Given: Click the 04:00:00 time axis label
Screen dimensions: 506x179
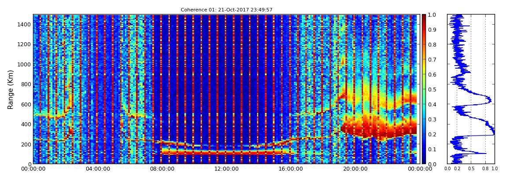Looking at the screenshot, I should [97, 169].
